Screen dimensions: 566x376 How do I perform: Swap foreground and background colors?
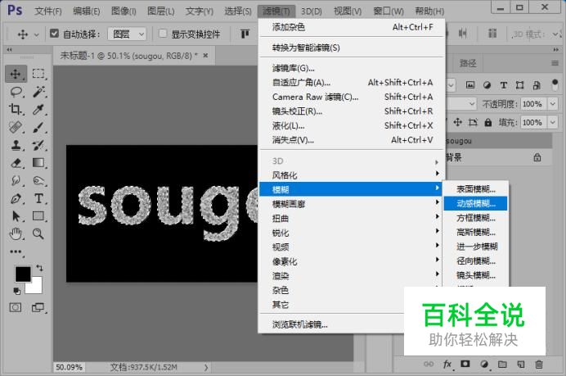[x=40, y=268]
